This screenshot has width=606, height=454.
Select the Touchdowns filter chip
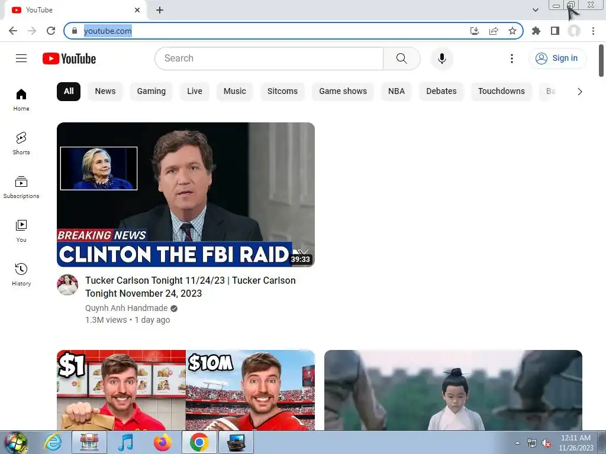pos(501,92)
